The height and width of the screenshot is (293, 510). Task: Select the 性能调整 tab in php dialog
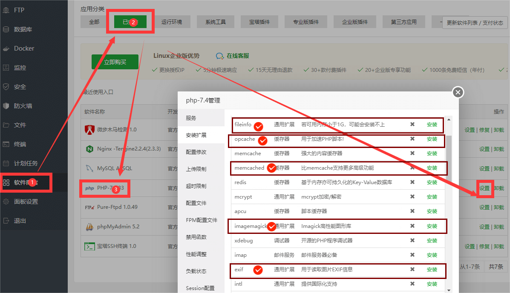pyautogui.click(x=196, y=254)
